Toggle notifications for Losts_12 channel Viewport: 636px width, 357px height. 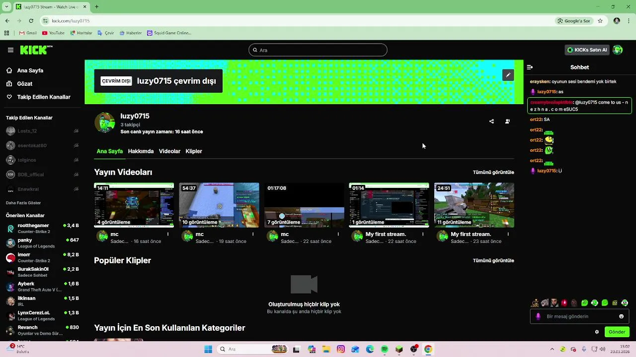click(x=76, y=131)
